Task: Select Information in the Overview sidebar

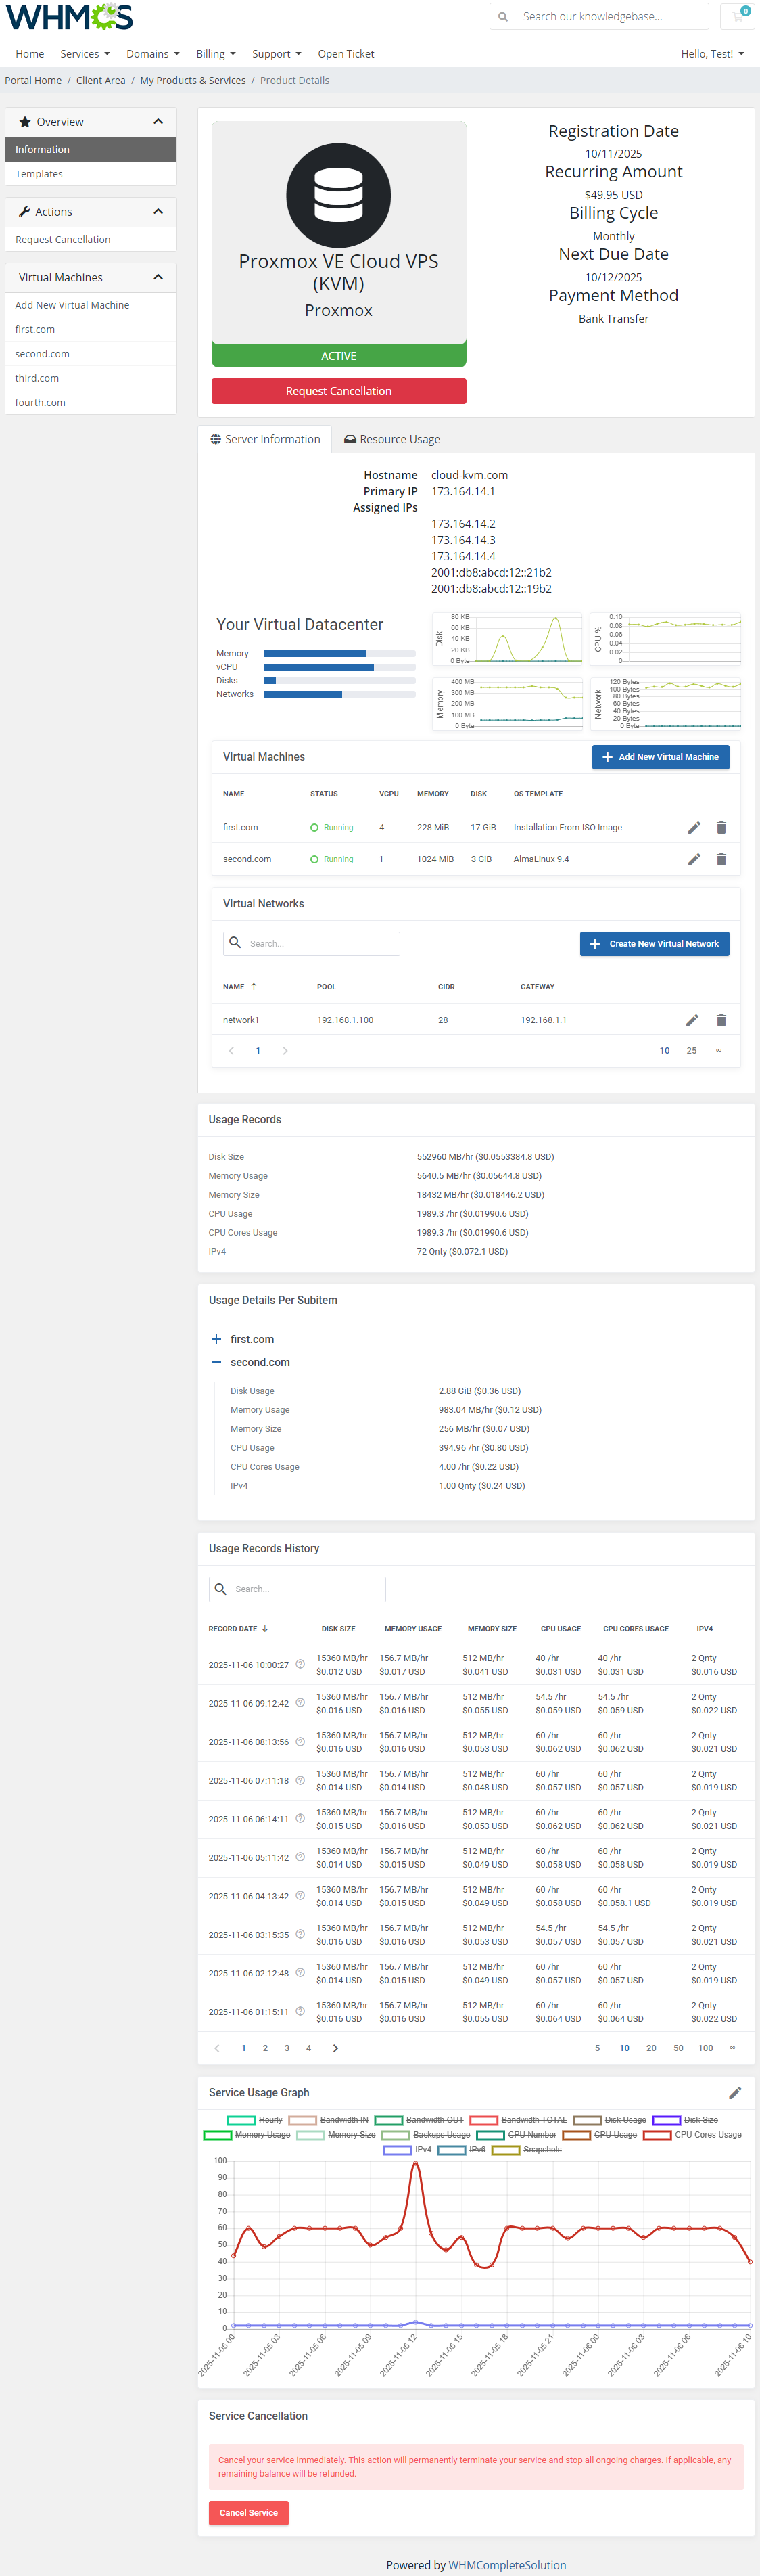Action: coord(91,150)
